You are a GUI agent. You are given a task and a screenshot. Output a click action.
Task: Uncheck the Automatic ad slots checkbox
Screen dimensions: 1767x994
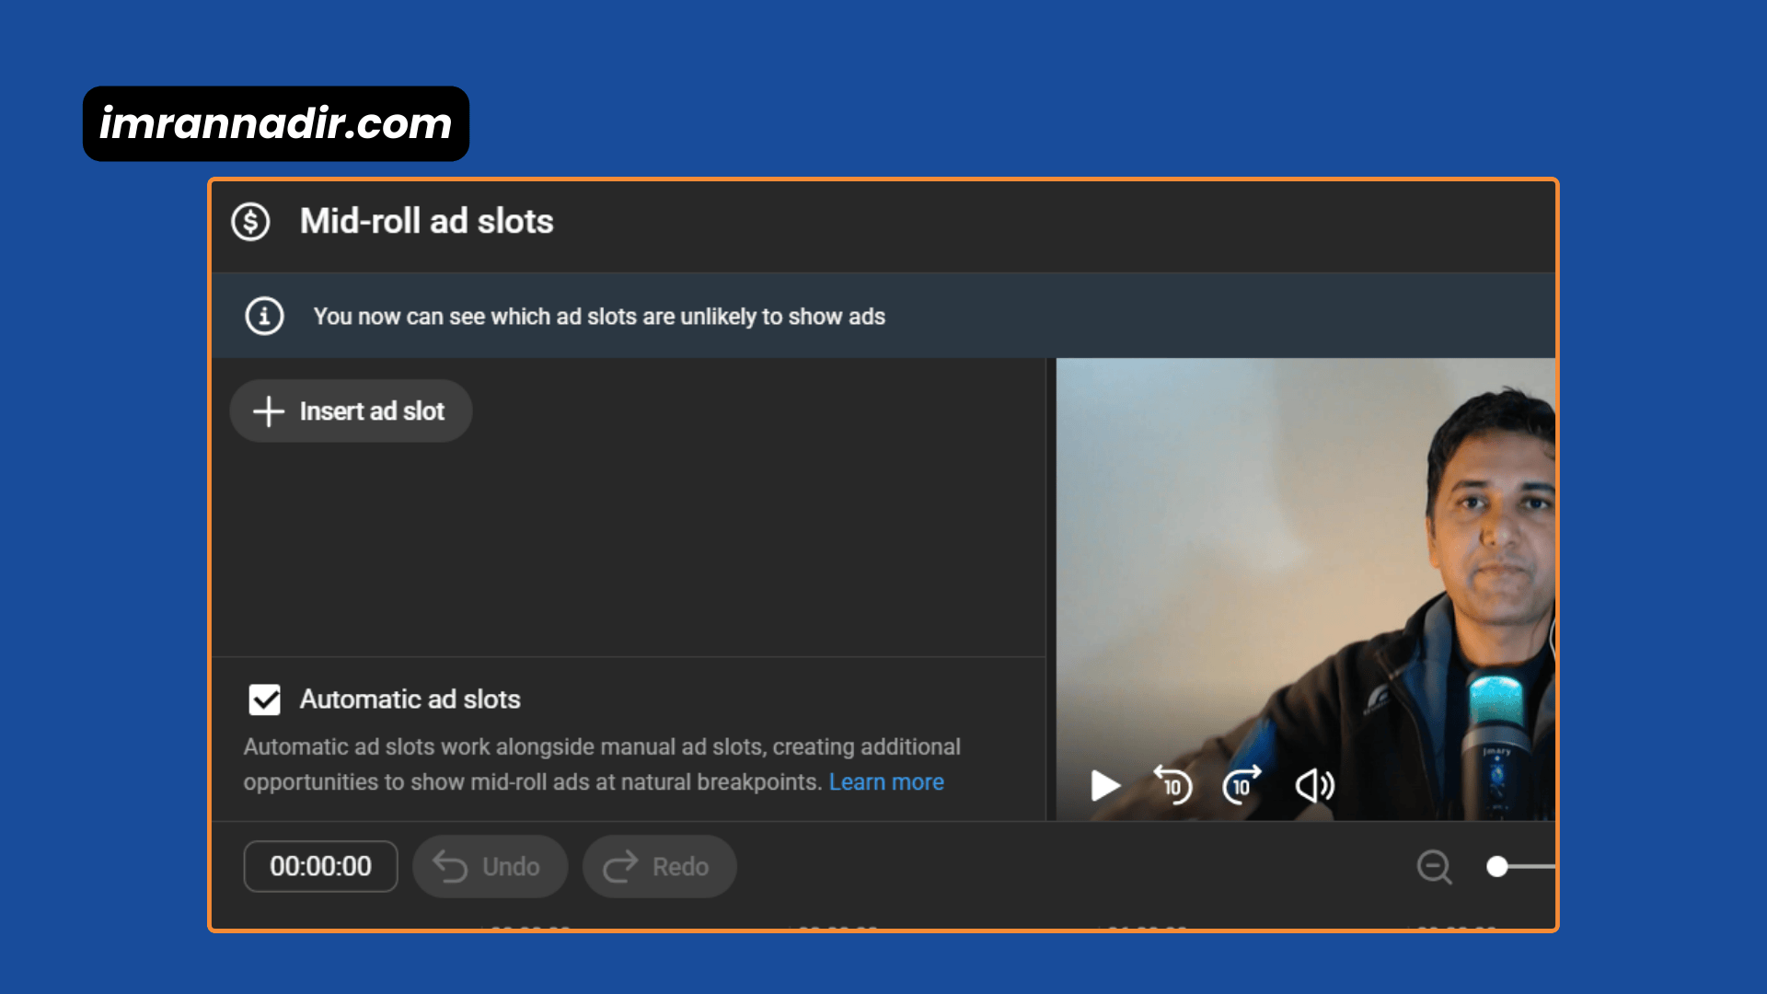click(x=264, y=699)
